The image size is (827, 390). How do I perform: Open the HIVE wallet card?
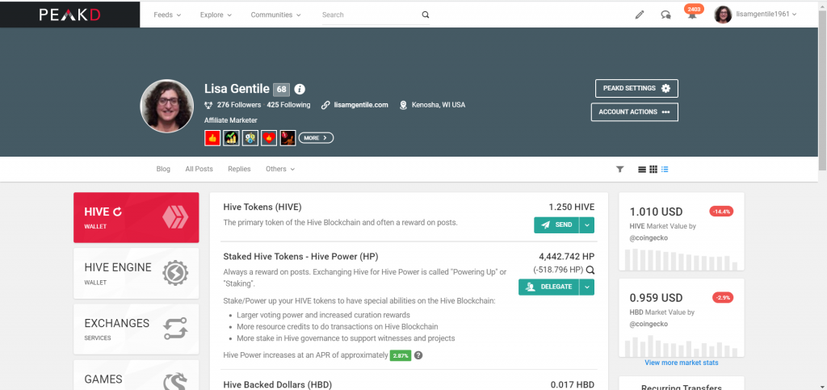(x=136, y=218)
